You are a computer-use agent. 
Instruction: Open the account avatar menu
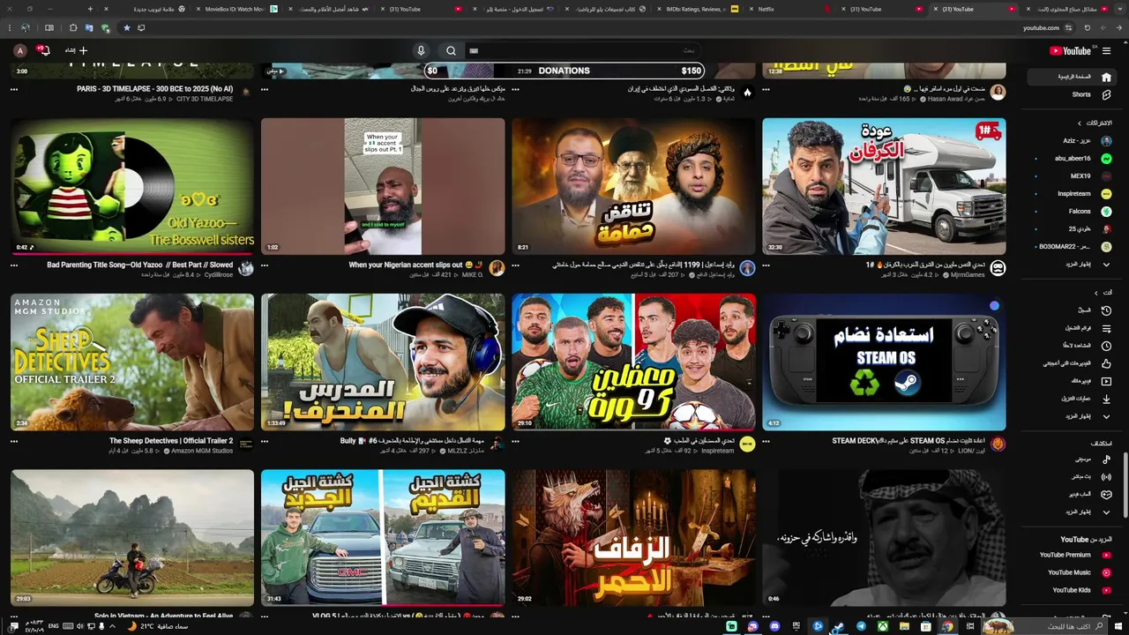point(20,50)
